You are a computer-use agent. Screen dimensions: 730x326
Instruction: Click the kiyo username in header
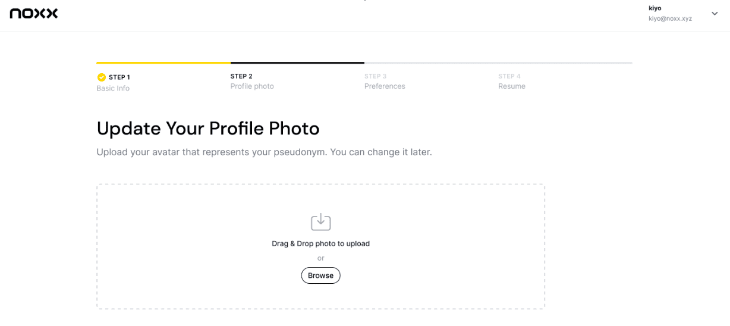click(x=655, y=8)
